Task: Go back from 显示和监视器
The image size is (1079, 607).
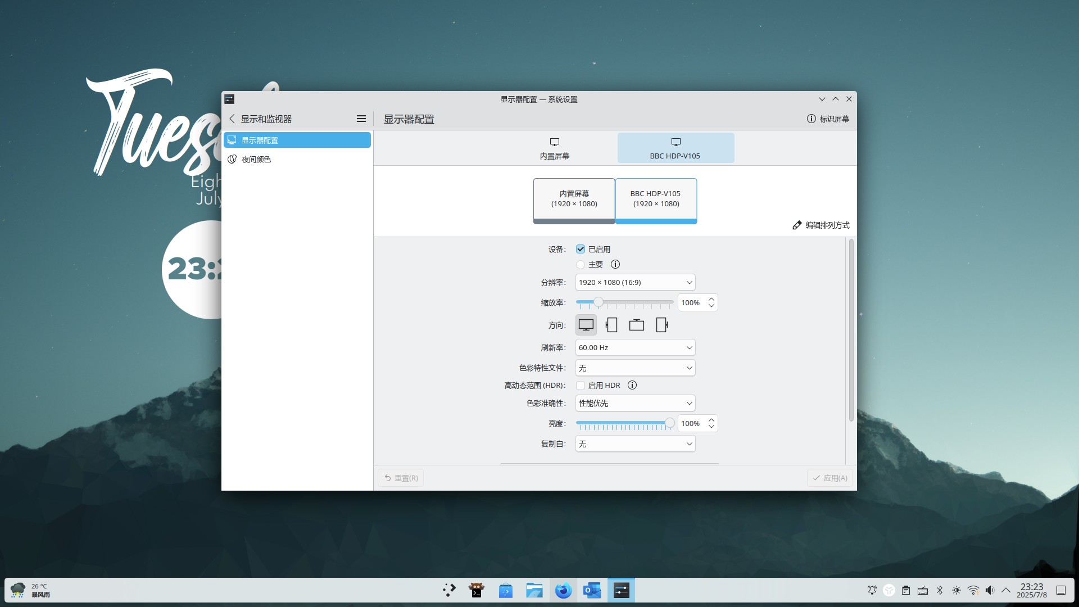Action: point(232,119)
